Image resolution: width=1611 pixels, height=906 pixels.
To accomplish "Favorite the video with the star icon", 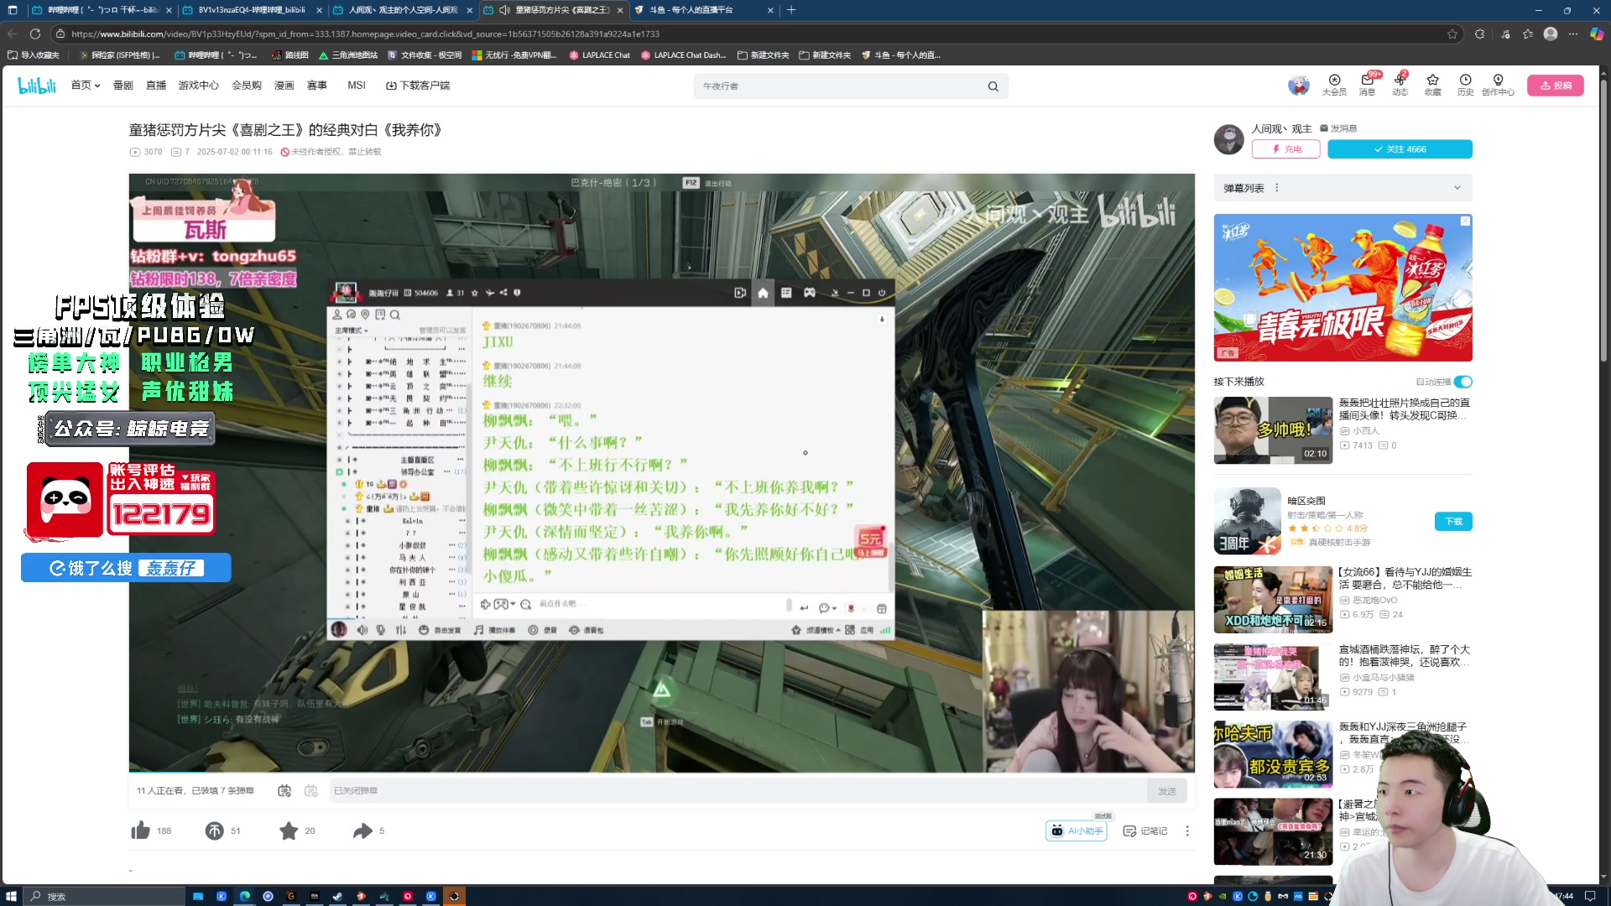I will click(289, 830).
